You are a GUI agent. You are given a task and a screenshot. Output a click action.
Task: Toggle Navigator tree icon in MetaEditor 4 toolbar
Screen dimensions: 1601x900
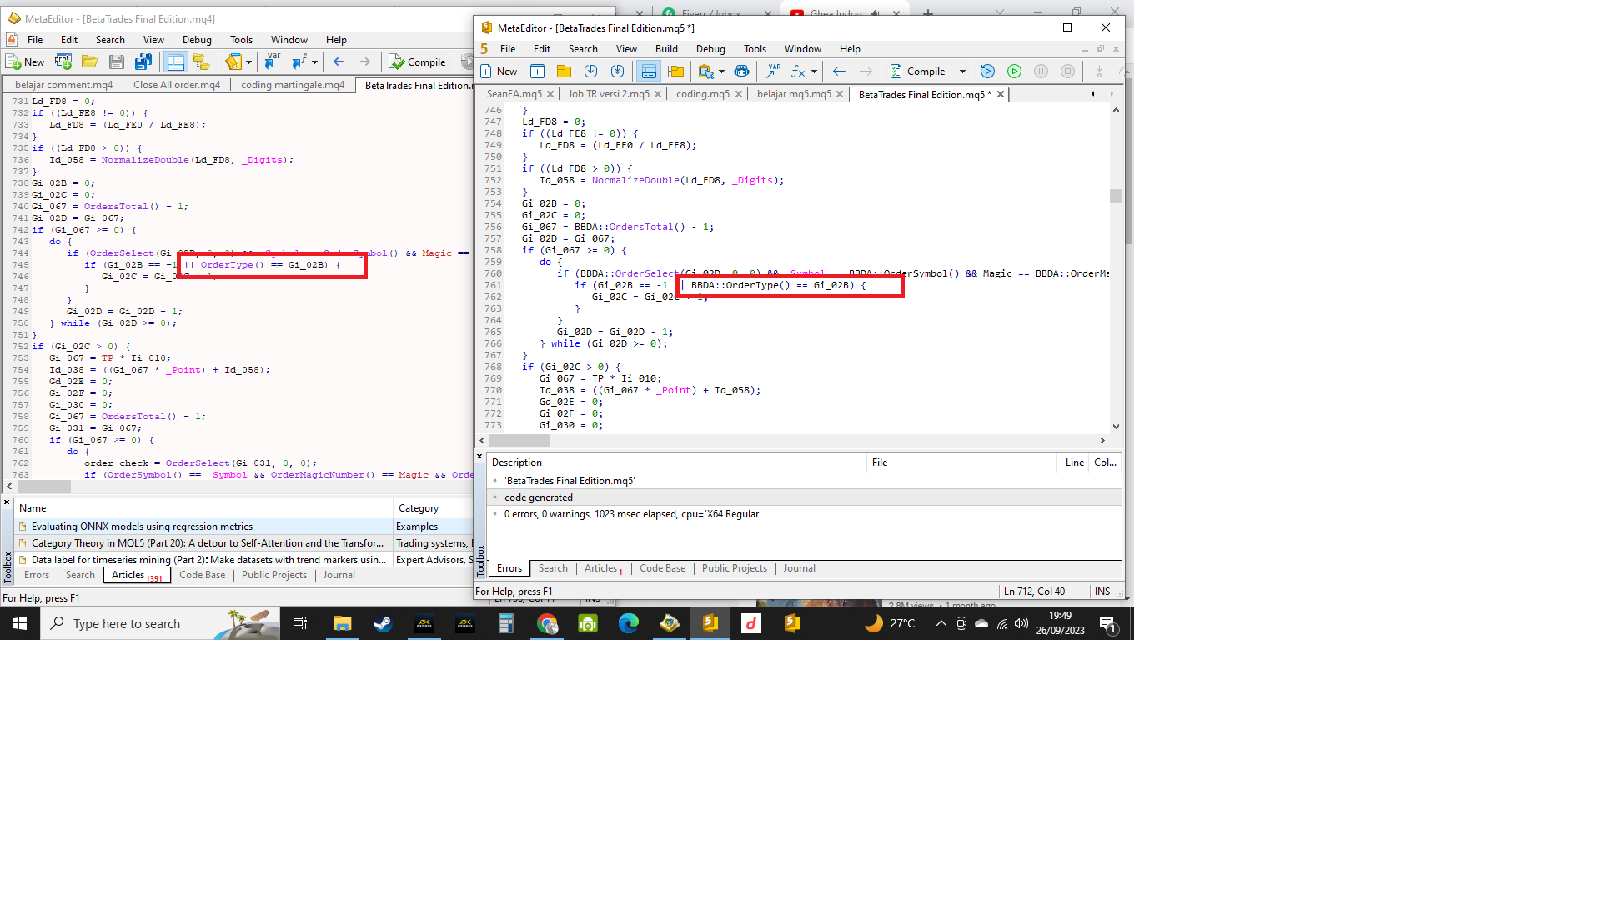click(201, 62)
